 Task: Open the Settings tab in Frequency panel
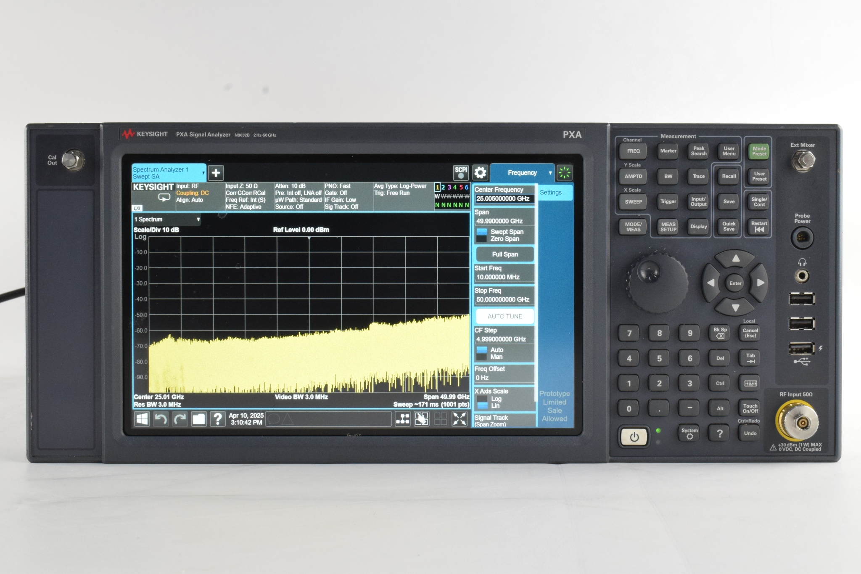pos(555,193)
